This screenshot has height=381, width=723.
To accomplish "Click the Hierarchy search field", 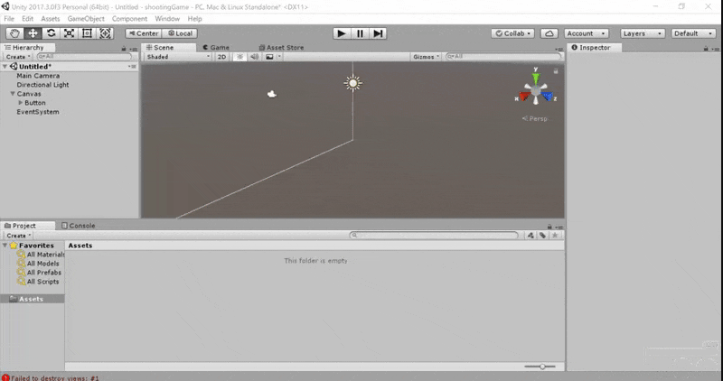I will pos(84,57).
